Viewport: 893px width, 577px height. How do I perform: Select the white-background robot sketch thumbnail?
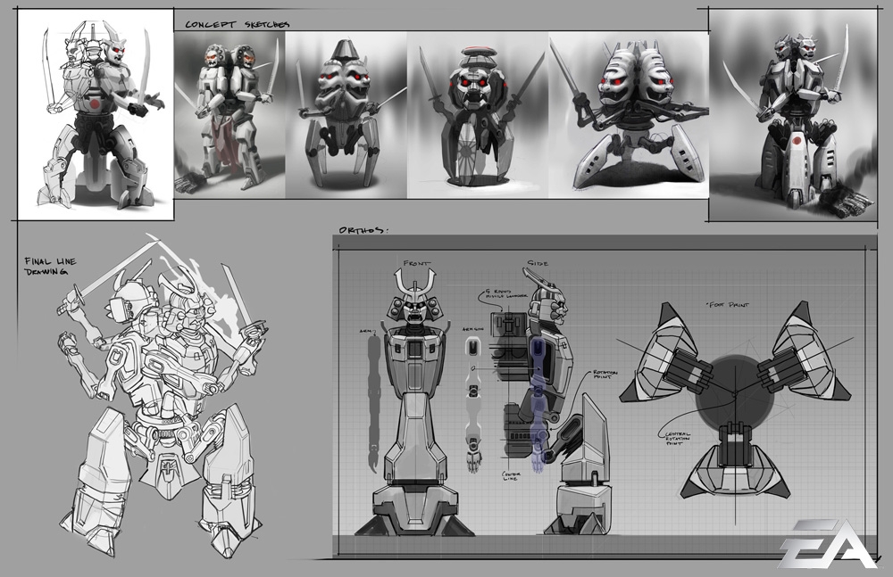tap(96, 114)
